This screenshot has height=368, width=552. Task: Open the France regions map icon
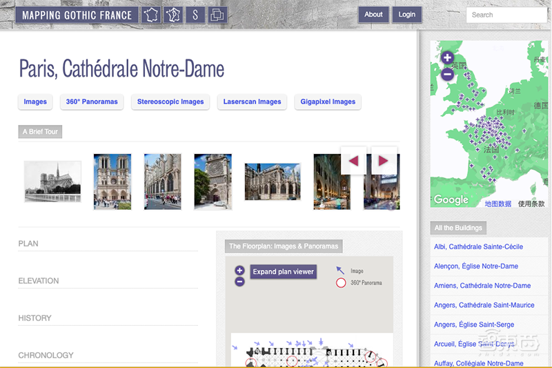click(x=173, y=14)
